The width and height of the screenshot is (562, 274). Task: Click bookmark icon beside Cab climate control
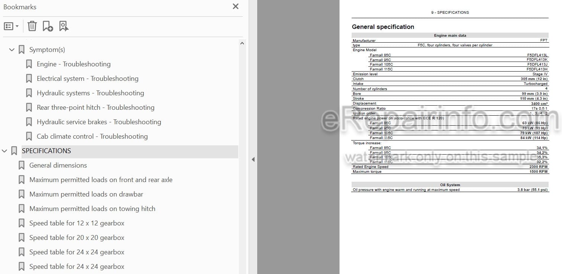pyautogui.click(x=29, y=136)
